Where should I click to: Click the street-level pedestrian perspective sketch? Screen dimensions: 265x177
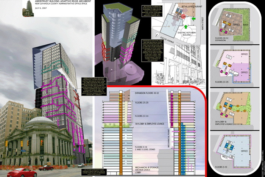click(179, 64)
